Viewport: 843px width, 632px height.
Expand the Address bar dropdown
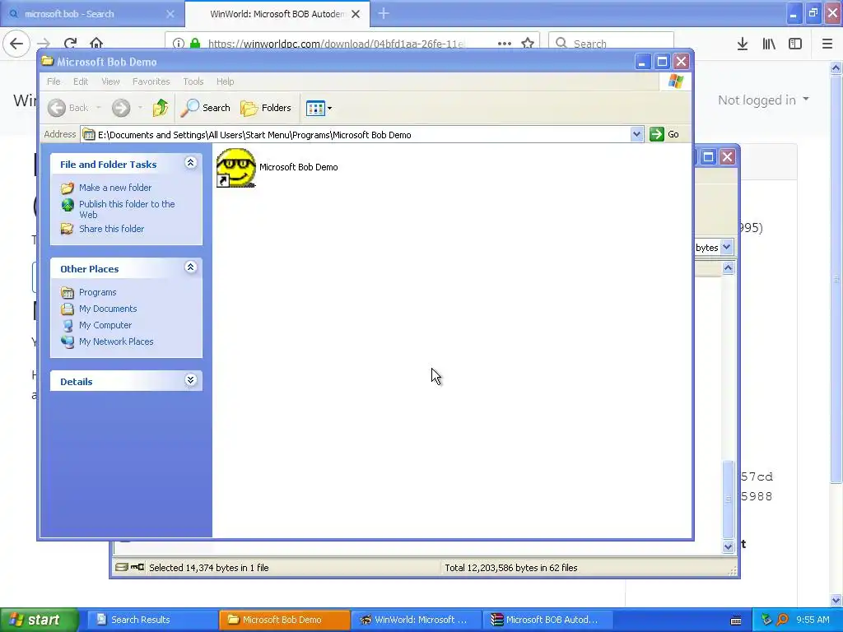pos(636,134)
